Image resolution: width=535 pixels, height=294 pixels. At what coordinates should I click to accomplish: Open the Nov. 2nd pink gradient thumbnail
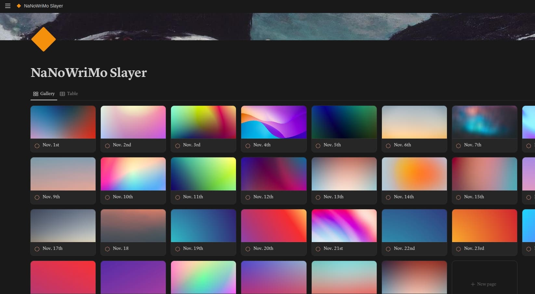(x=133, y=122)
